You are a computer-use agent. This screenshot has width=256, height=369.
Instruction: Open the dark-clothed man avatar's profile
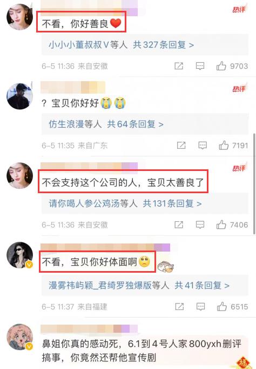[20, 96]
